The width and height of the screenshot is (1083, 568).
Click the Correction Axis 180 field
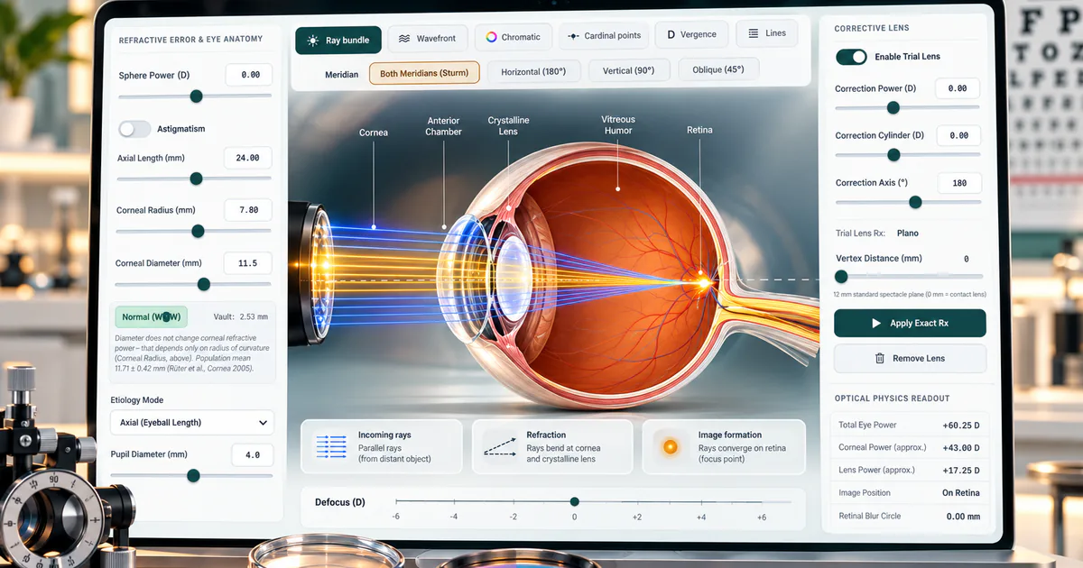point(960,183)
